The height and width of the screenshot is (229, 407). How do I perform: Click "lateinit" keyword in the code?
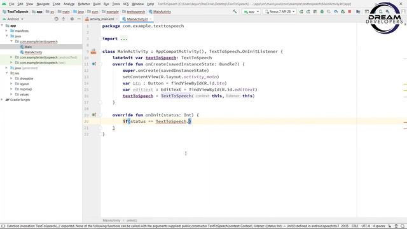[x=123, y=58]
